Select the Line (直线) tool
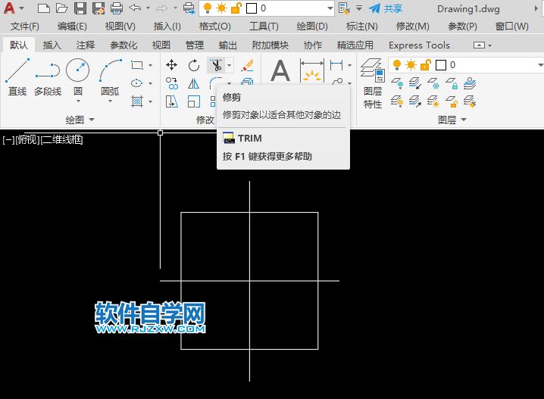 [17, 77]
